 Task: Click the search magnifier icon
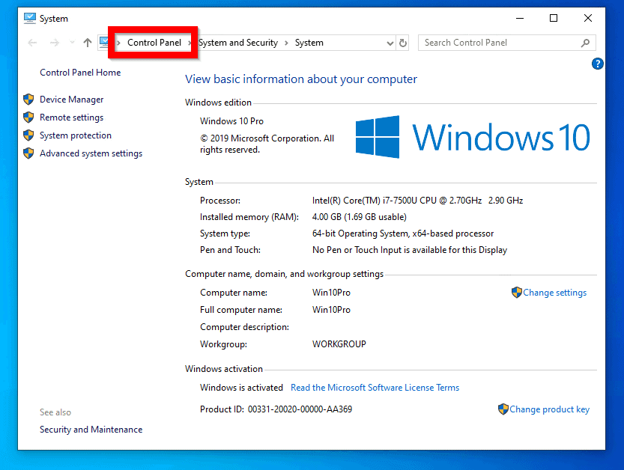click(585, 43)
